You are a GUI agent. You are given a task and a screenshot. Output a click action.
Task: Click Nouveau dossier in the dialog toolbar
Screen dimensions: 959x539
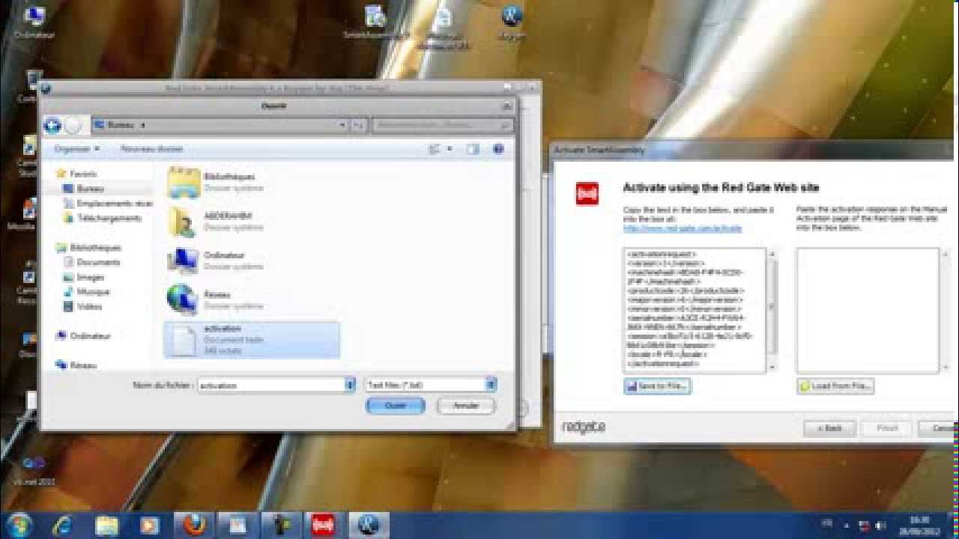coord(152,149)
